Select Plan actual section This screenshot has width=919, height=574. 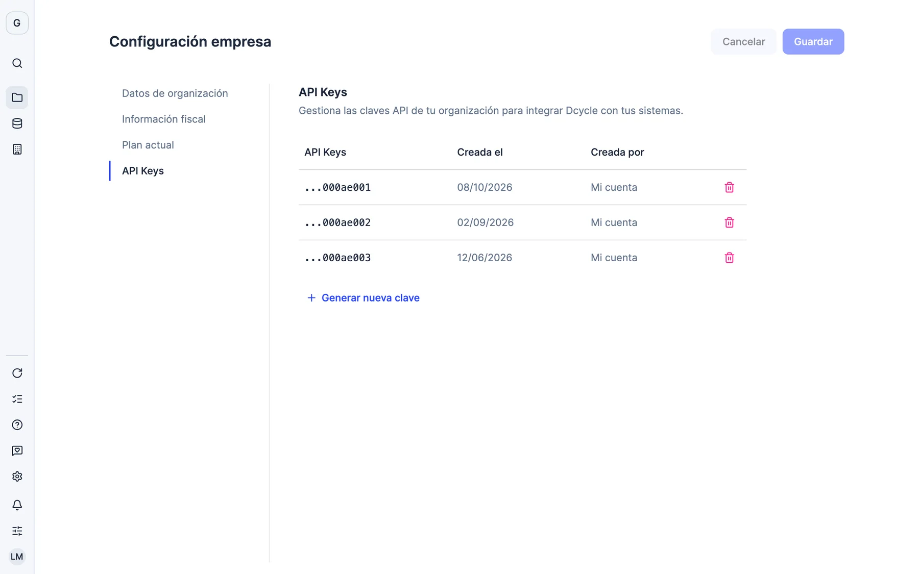pos(148,145)
